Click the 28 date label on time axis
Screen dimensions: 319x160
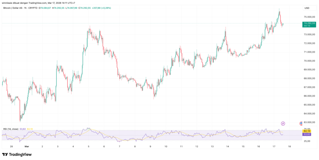tap(12, 146)
